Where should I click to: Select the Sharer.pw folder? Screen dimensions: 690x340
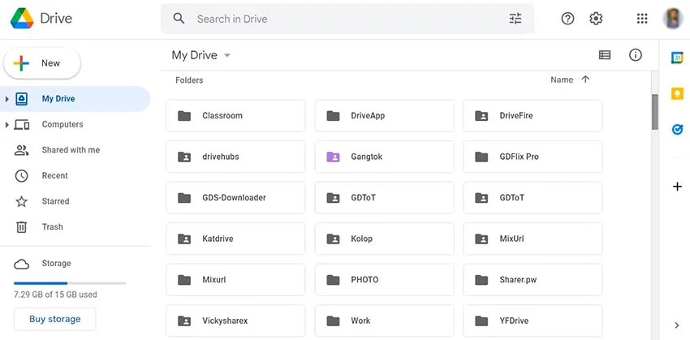tap(533, 279)
